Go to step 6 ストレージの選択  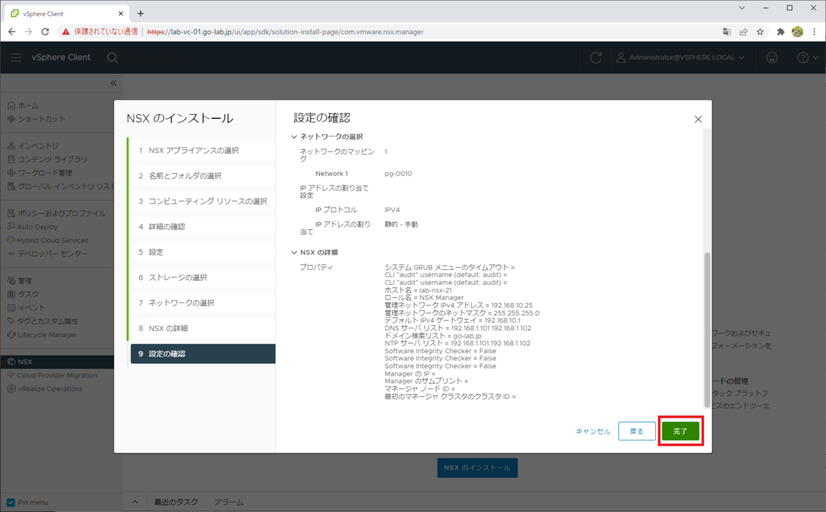(x=202, y=277)
